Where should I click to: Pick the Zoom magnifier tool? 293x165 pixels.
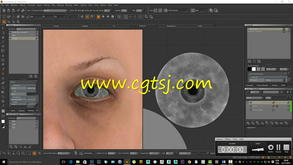3,42
